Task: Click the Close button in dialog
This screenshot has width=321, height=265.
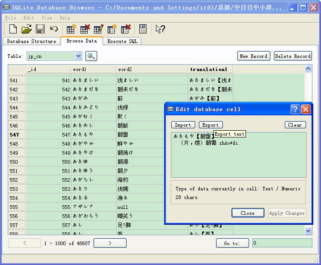Action: [248, 213]
